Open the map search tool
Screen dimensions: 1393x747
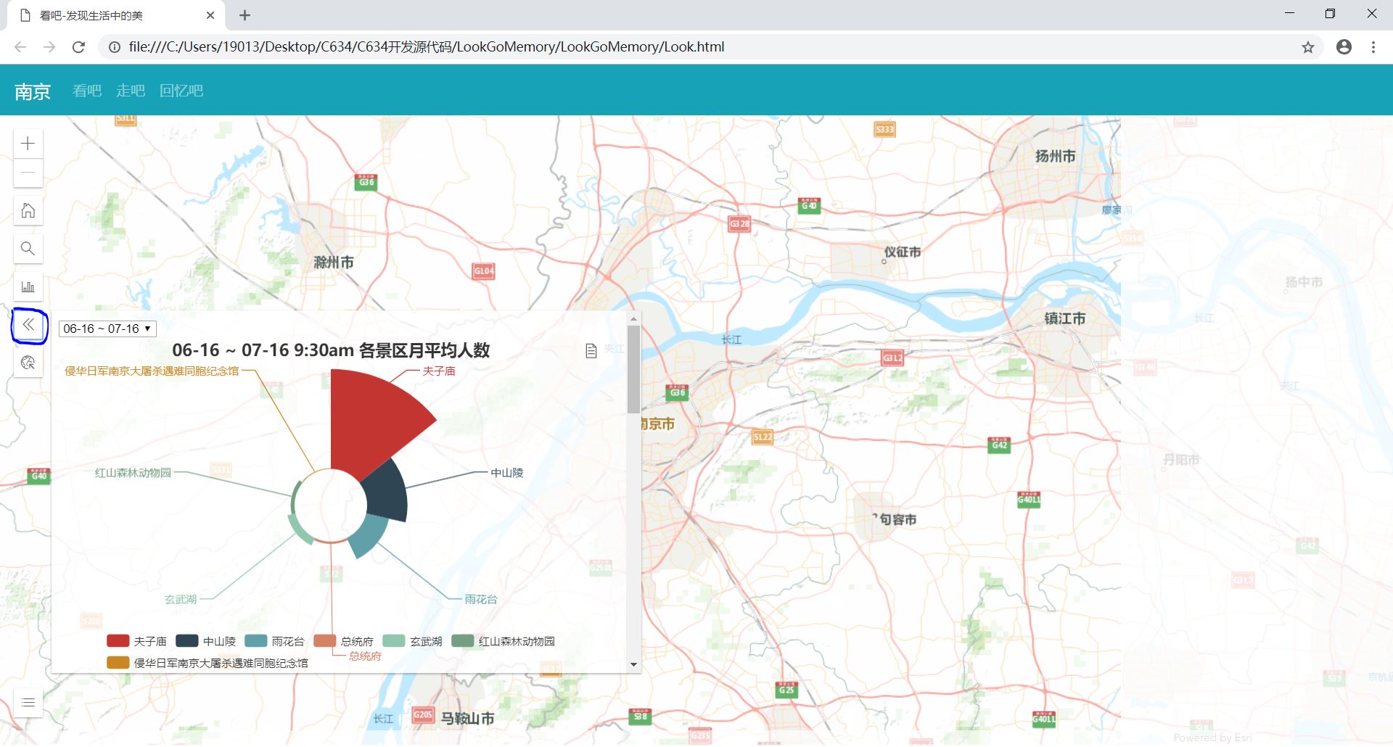tap(28, 249)
